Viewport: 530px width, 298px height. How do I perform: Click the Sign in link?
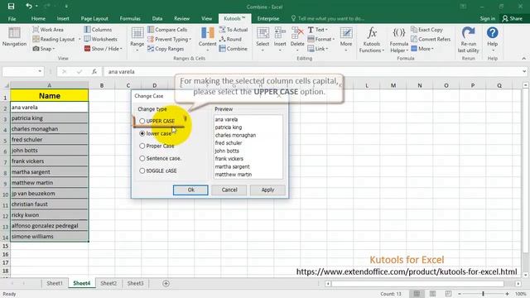click(x=488, y=18)
